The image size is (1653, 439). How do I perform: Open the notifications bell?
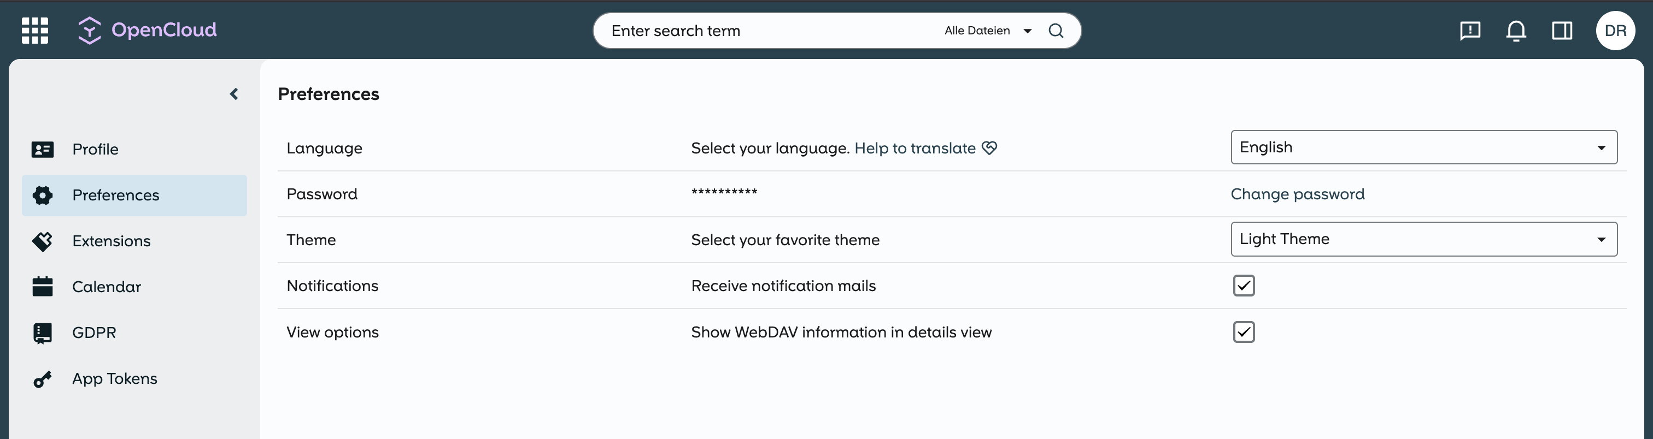pyautogui.click(x=1516, y=30)
